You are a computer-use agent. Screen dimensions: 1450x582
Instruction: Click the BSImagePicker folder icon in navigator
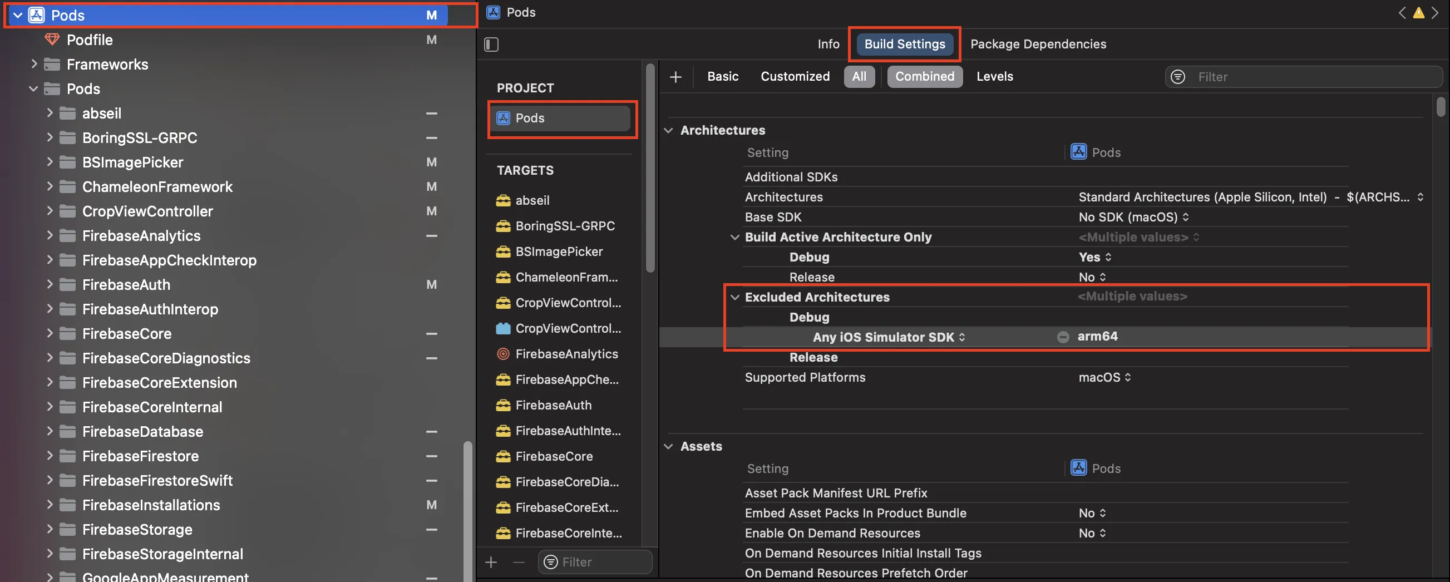point(67,162)
